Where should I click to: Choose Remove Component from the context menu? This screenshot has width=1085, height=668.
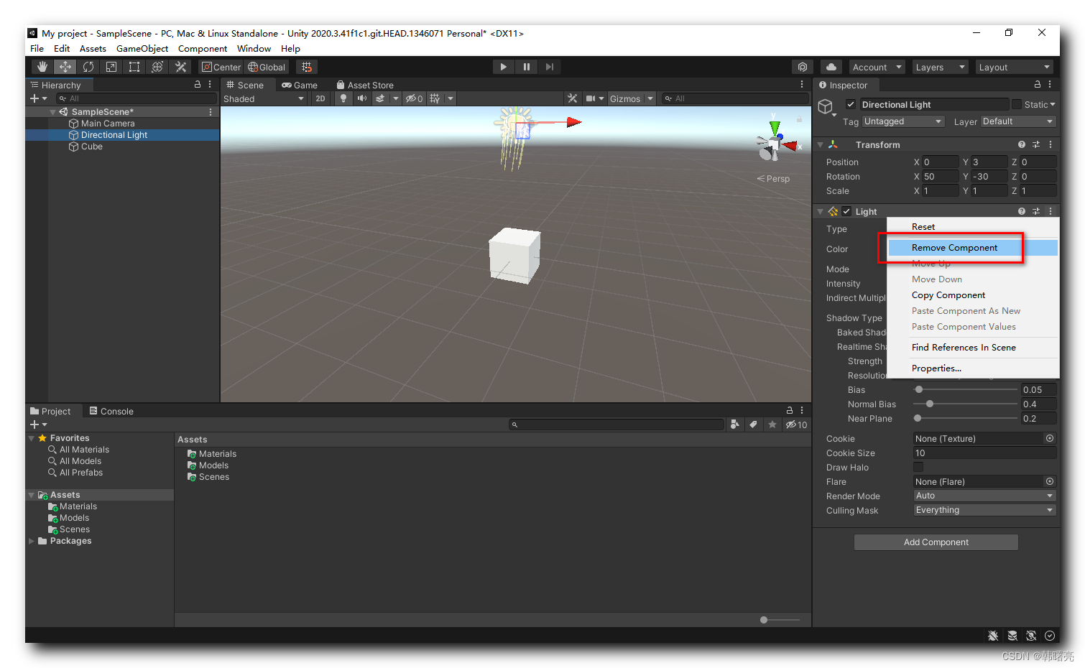coord(954,247)
